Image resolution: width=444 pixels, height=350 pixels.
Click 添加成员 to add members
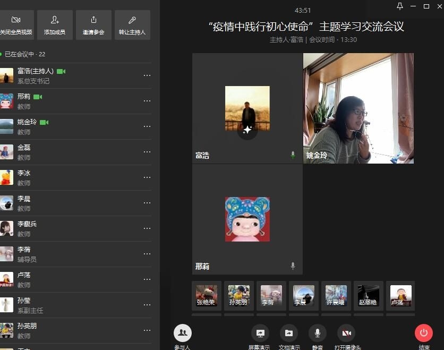55,25
